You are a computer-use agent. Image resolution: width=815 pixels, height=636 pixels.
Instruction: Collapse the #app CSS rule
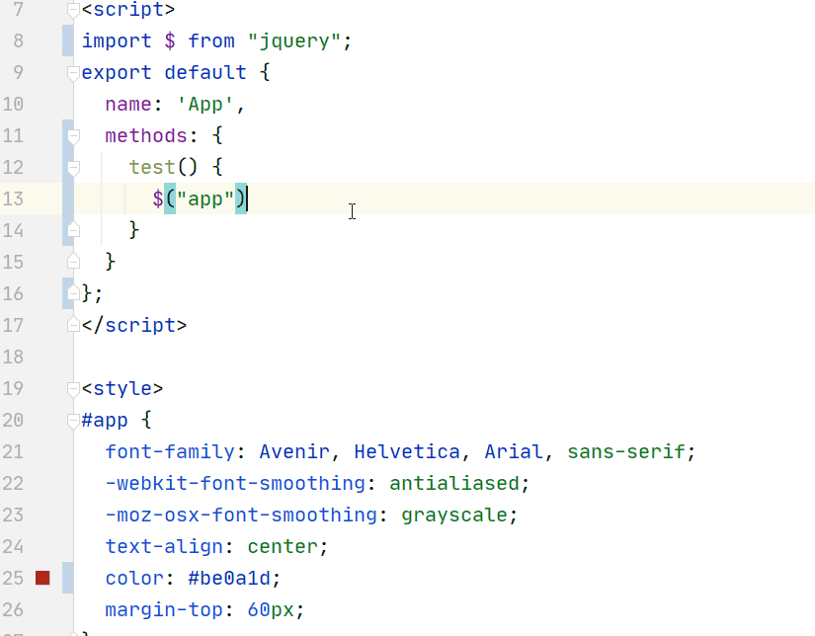click(x=72, y=420)
